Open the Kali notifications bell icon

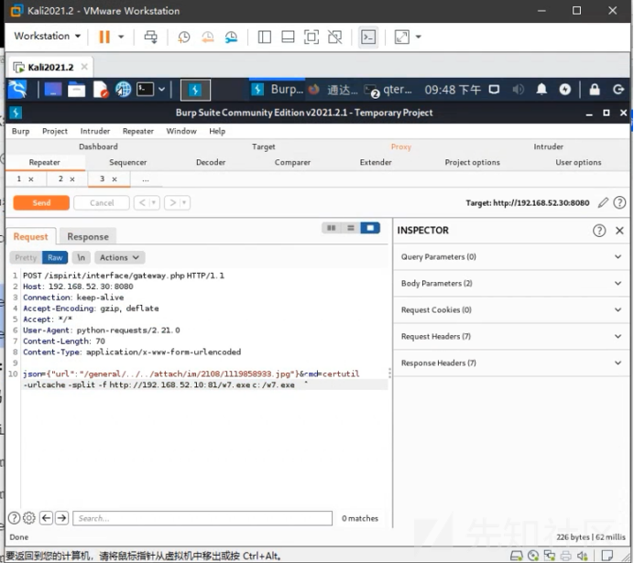click(541, 90)
